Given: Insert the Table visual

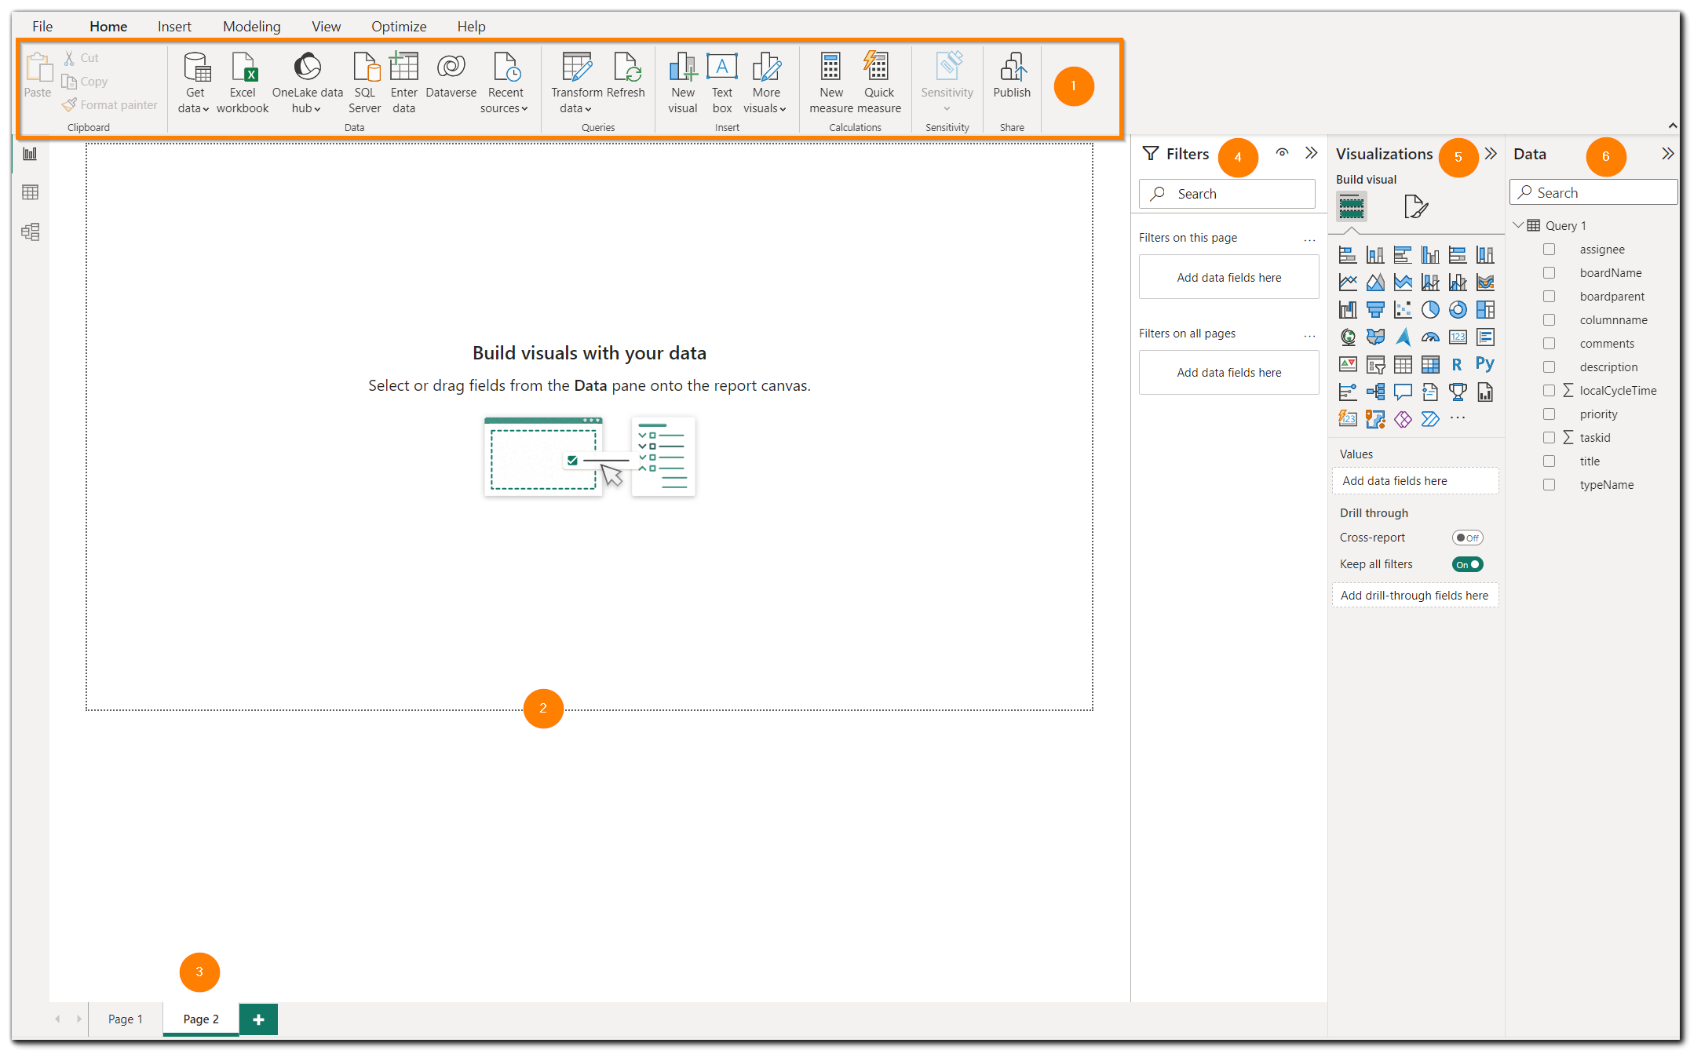Looking at the screenshot, I should 1403,365.
